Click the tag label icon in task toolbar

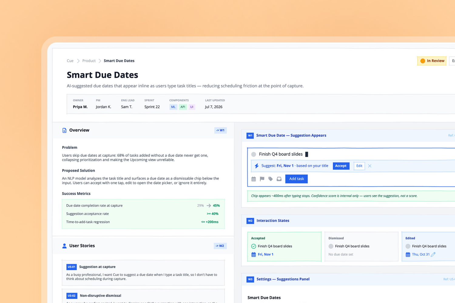point(271,179)
